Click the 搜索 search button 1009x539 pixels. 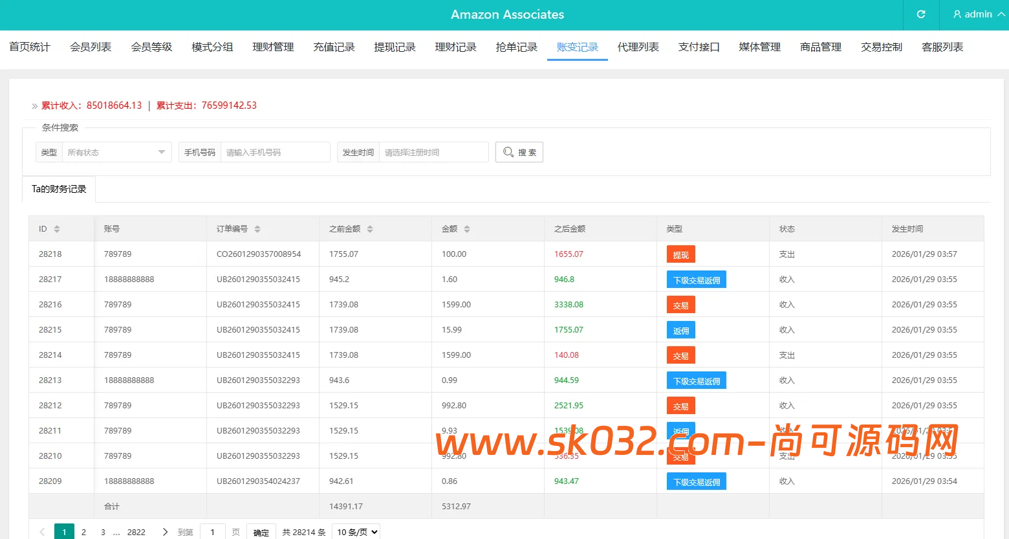click(519, 151)
